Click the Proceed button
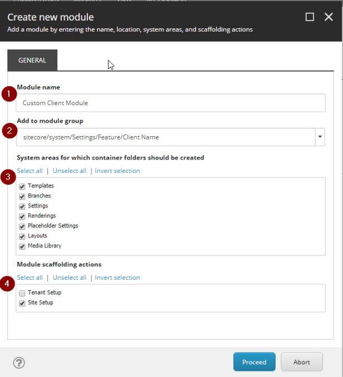The width and height of the screenshot is (343, 377). coord(254,362)
